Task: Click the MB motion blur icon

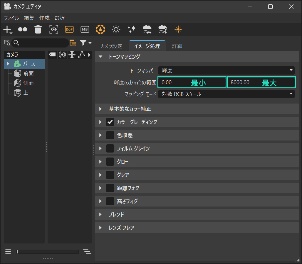Action: click(x=85, y=29)
